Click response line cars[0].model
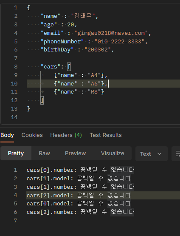 (79, 204)
